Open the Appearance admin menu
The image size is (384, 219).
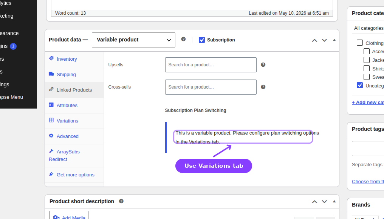(9, 33)
